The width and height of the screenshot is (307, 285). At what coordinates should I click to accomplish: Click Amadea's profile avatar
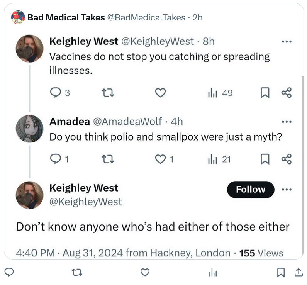(x=29, y=129)
